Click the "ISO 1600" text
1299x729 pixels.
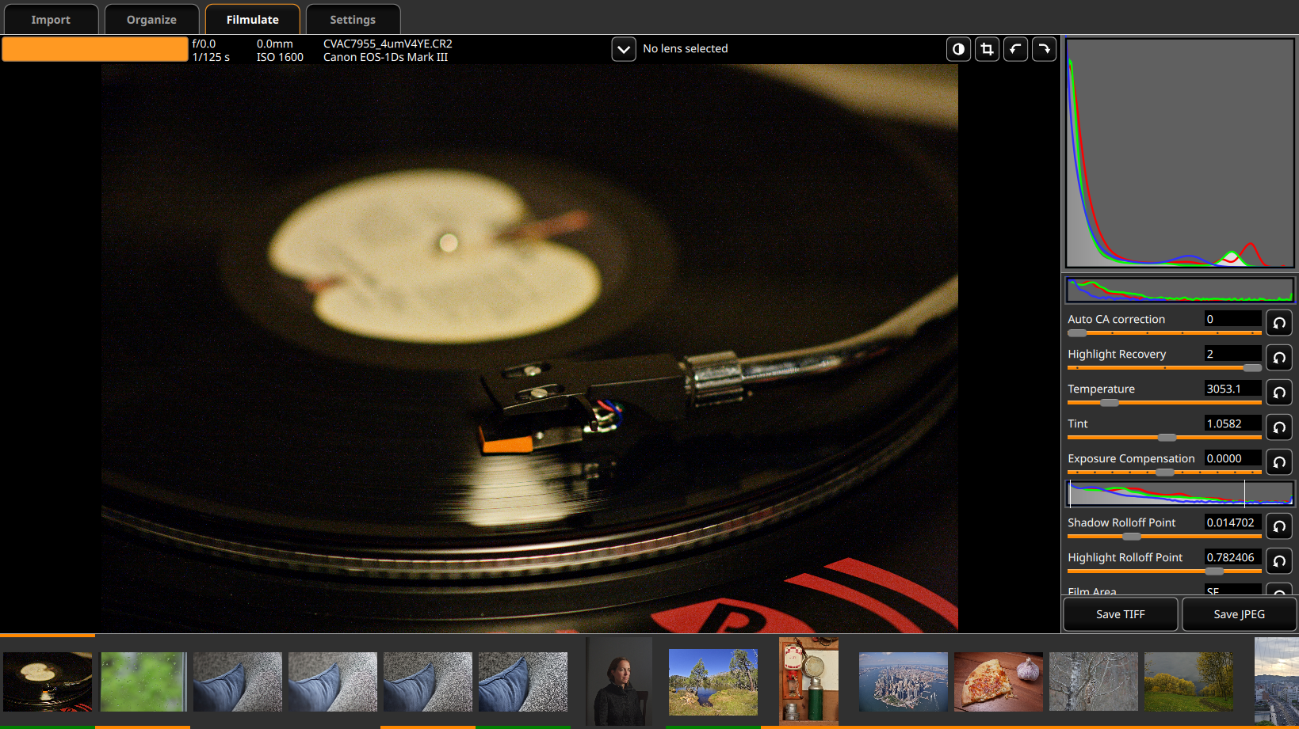(280, 57)
